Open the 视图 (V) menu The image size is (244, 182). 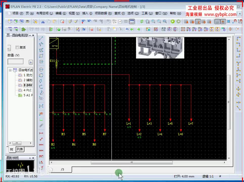click(74, 13)
